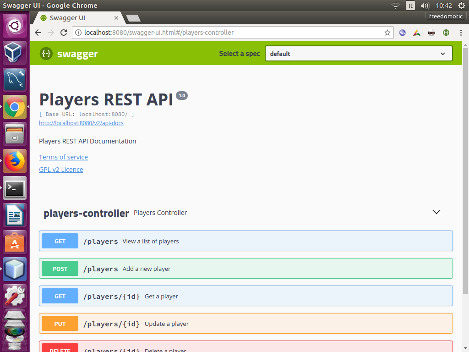This screenshot has width=469, height=352.
Task: Click the 1.0 version badge
Action: pyautogui.click(x=181, y=95)
